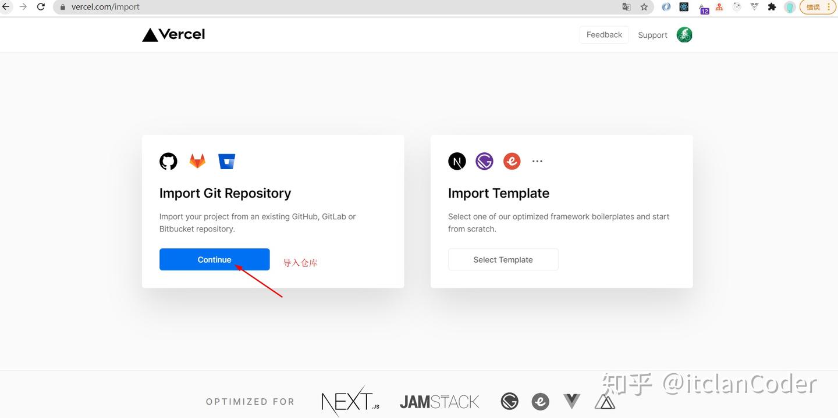Viewport: 838px width, 418px height.
Task: Click the 错误 update button in the browser toolbar
Action: tap(818, 7)
